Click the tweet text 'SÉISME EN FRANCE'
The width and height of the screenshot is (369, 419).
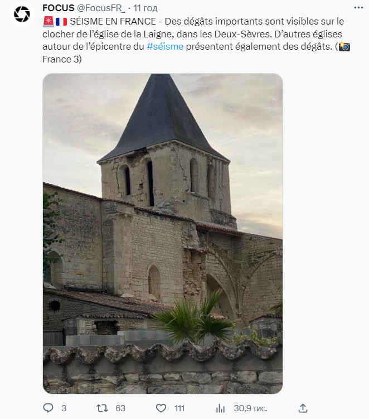point(113,21)
